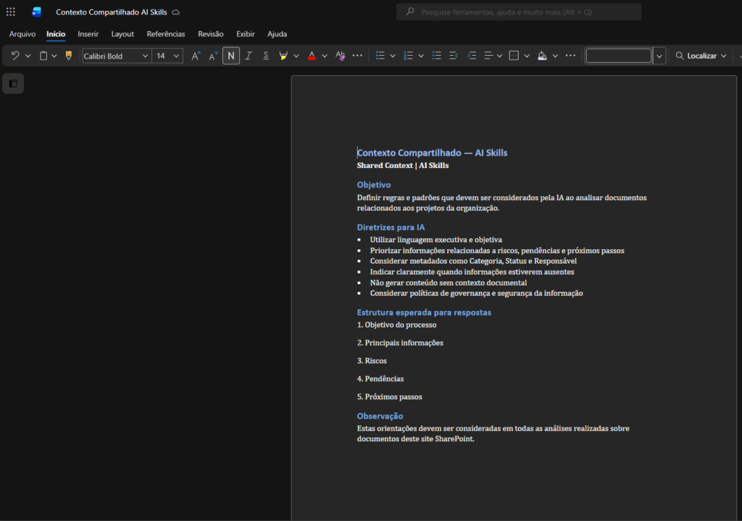Image resolution: width=742 pixels, height=521 pixels.
Task: Click the Increase Font Size icon
Action: click(196, 56)
